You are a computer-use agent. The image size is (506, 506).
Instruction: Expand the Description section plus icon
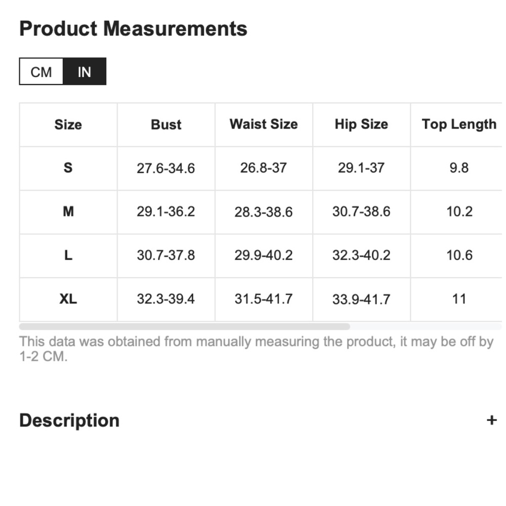click(491, 420)
